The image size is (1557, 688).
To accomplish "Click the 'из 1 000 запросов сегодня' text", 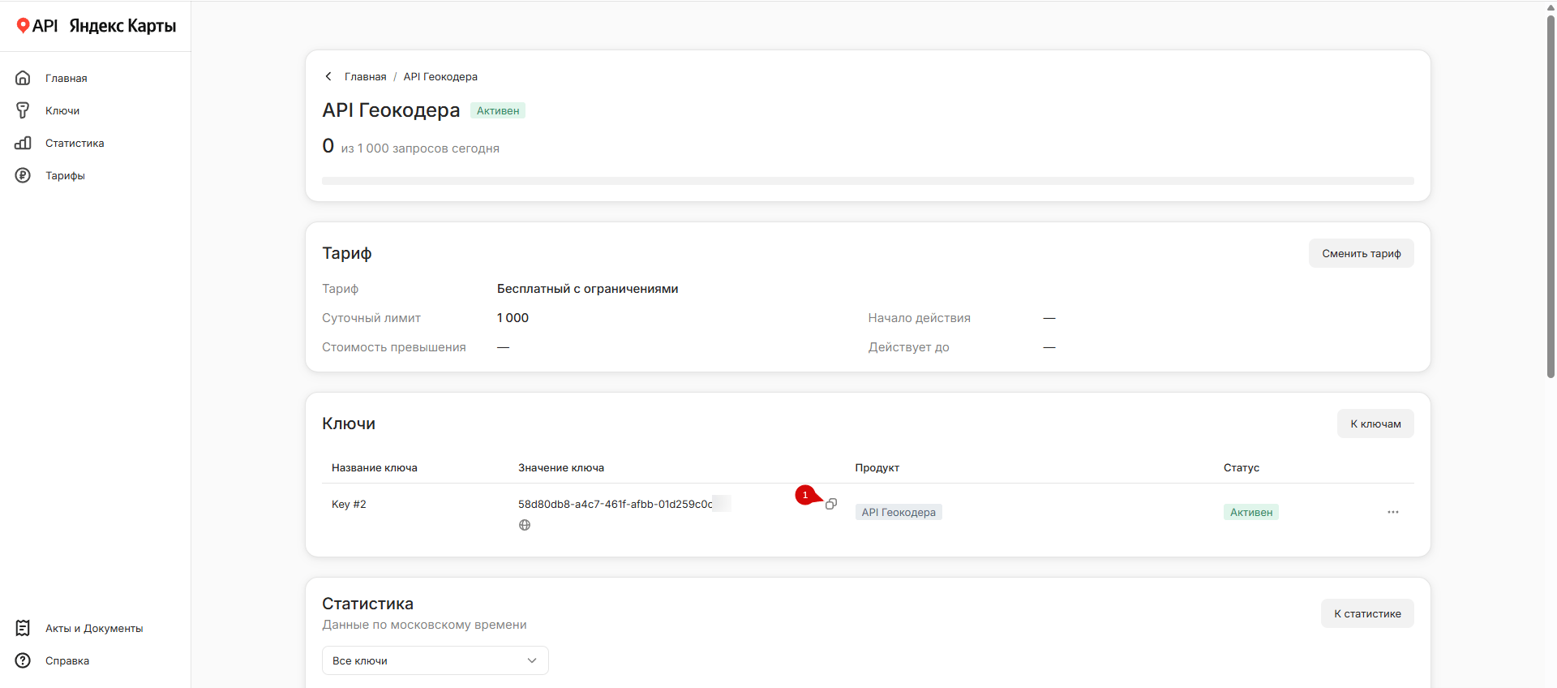I will coord(420,148).
